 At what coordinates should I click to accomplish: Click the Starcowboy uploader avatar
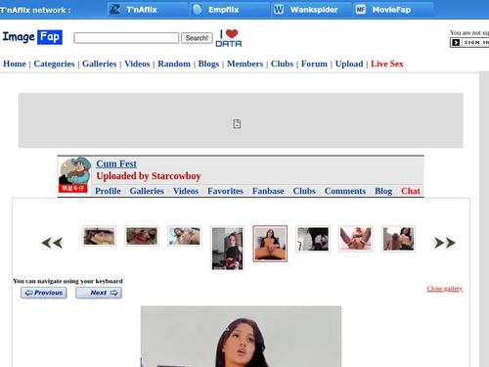click(75, 175)
